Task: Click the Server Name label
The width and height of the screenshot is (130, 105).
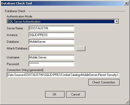Action: [x=15, y=28]
